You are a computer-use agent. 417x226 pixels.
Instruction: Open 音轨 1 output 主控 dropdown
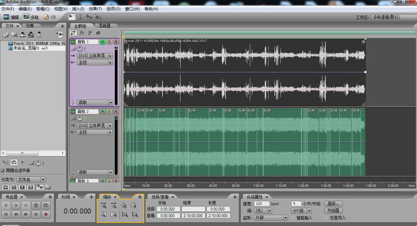tap(95, 63)
